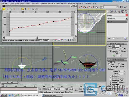Select the Scale Control Point tool

click(x=26, y=9)
